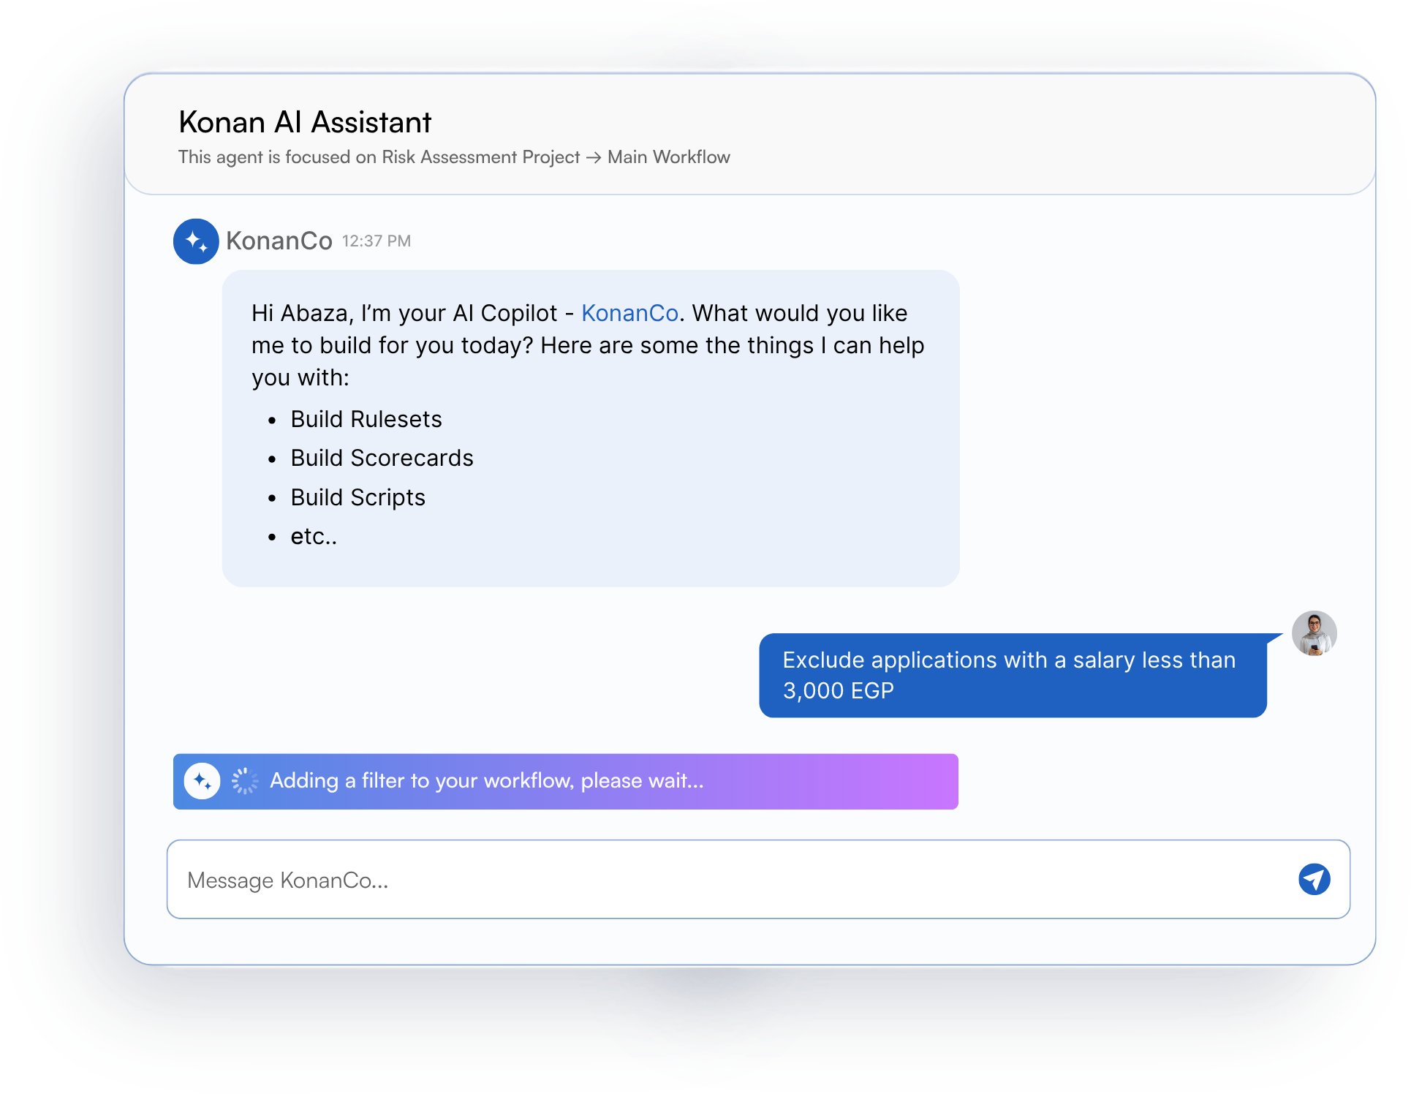Click the user's blue salary exclusion message
Image resolution: width=1411 pixels, height=1094 pixels.
[1012, 675]
